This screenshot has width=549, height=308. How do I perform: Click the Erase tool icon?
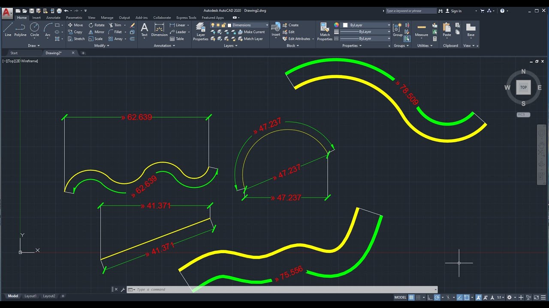tap(133, 25)
